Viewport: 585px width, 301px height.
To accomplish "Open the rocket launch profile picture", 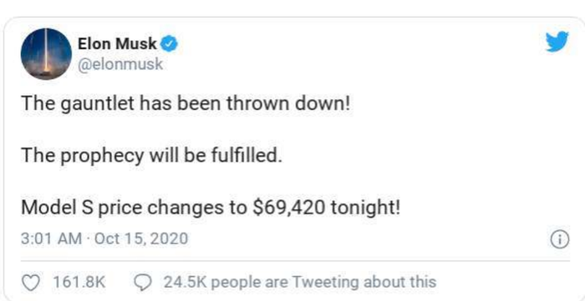I will coord(46,53).
